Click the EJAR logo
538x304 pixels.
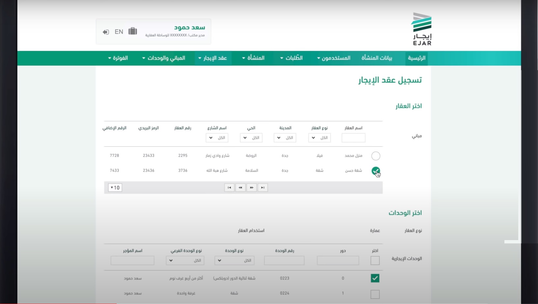point(422,29)
